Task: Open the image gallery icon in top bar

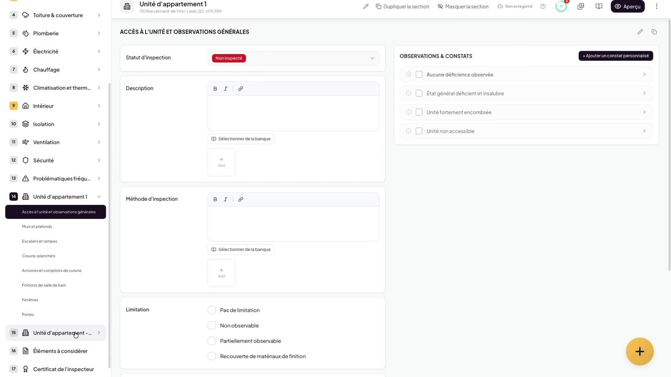Action: coord(581,6)
